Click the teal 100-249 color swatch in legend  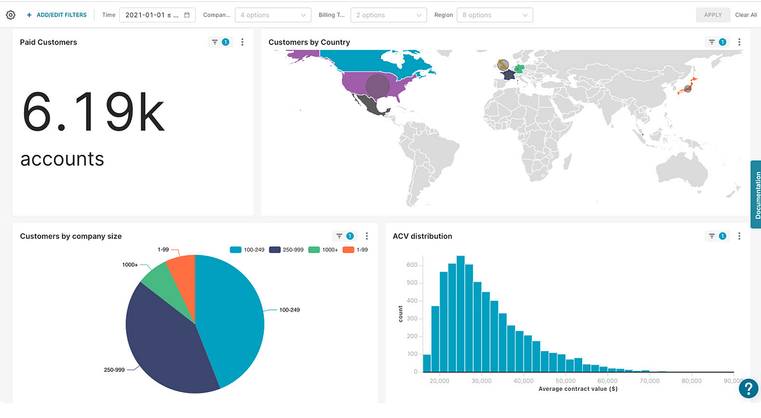click(x=236, y=249)
